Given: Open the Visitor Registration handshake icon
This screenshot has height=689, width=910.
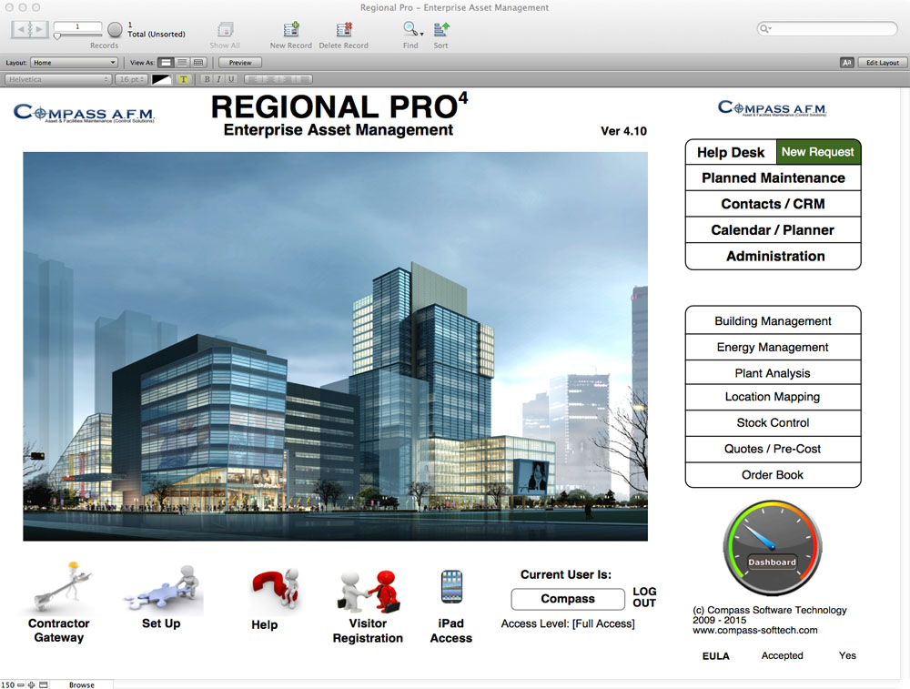Looking at the screenshot, I should (x=369, y=591).
